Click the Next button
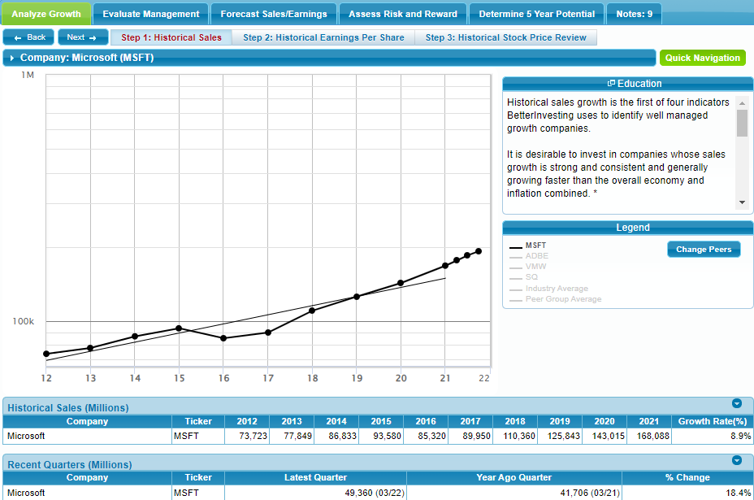 coord(83,37)
